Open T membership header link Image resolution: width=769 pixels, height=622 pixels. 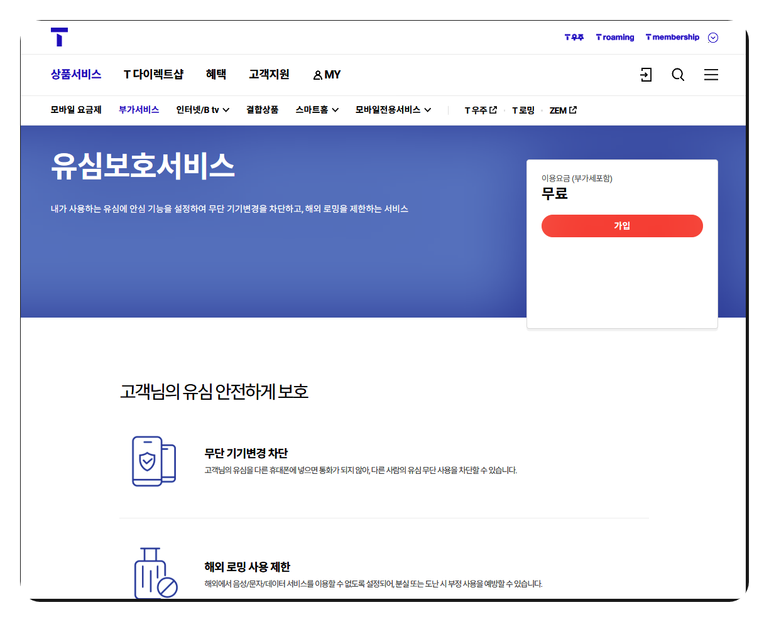(672, 38)
